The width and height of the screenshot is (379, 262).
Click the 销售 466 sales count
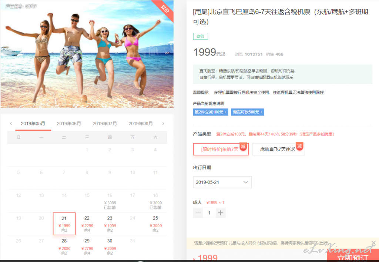click(x=275, y=54)
